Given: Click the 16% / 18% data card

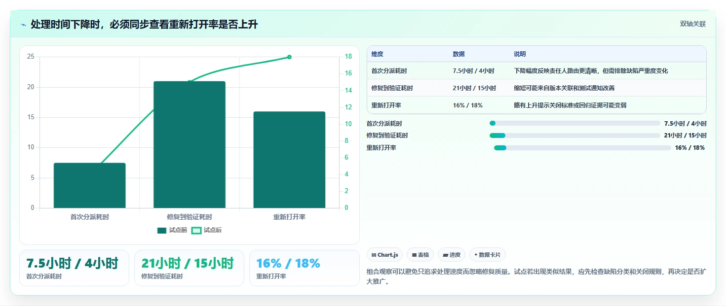Looking at the screenshot, I should point(305,268).
